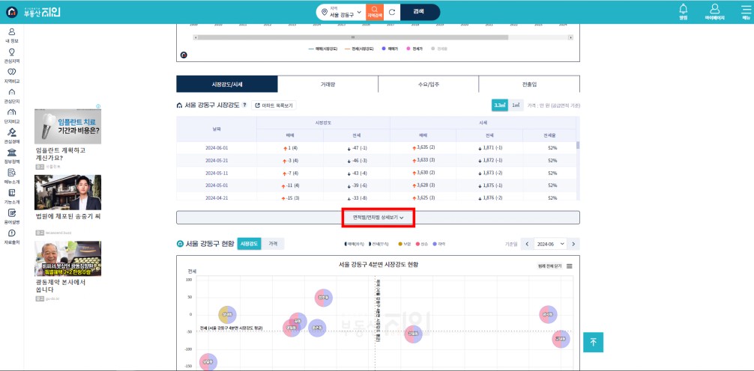This screenshot has width=754, height=371.
Task: Click 아파트 목록보기 button
Action: (x=274, y=105)
